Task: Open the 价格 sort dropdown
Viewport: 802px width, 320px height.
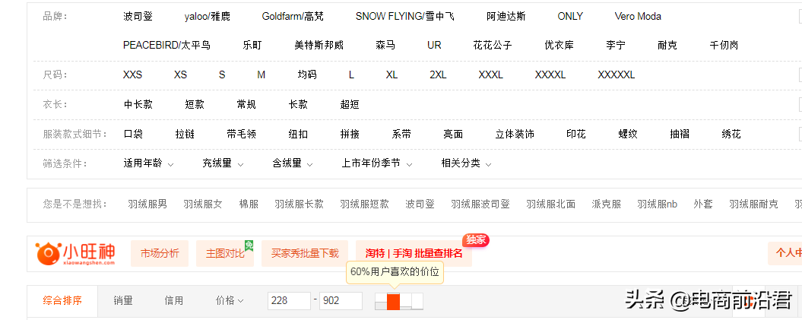Action: 229,300
